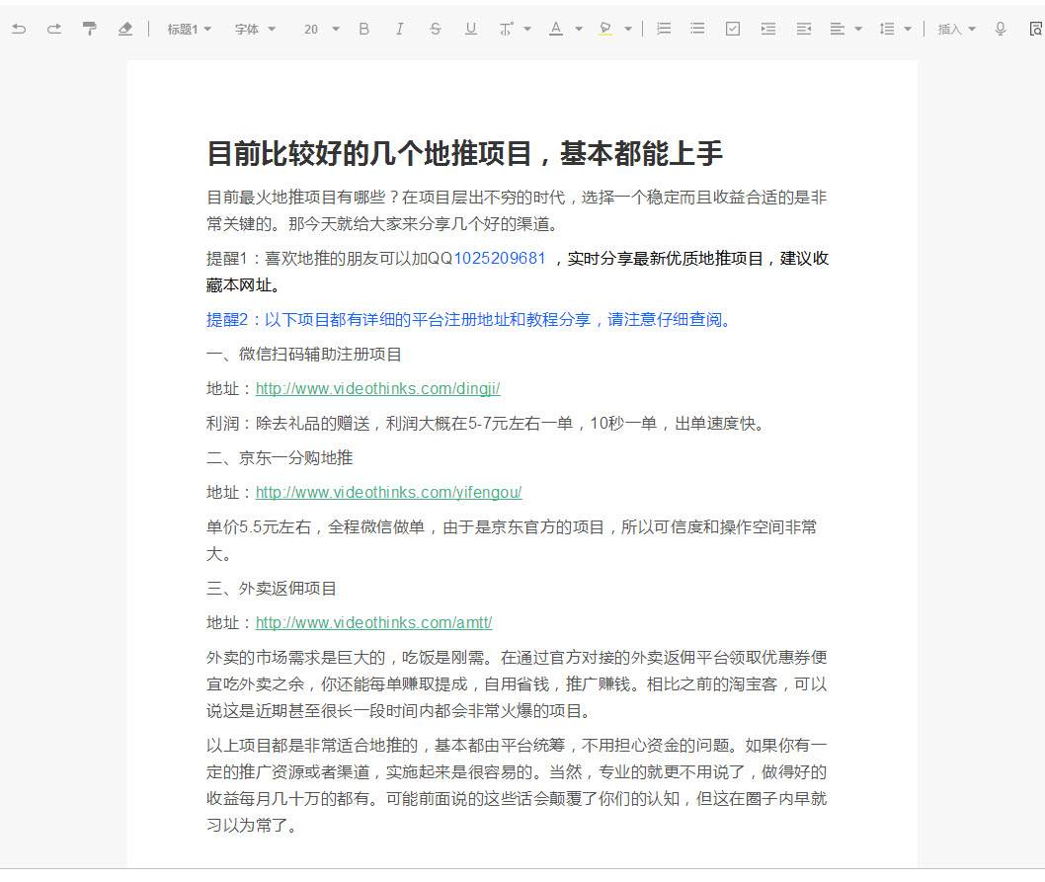Open the videothinks.com/yifengou/ link
Screen dimensions: 1045x882
tap(388, 493)
